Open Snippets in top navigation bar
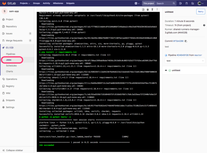This screenshot has height=153, width=207. 70,3
